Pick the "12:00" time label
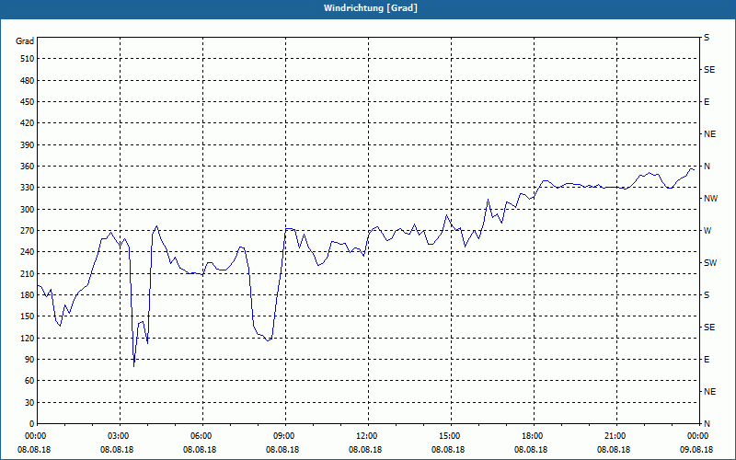Viewport: 736px width, 460px height. pyautogui.click(x=365, y=436)
